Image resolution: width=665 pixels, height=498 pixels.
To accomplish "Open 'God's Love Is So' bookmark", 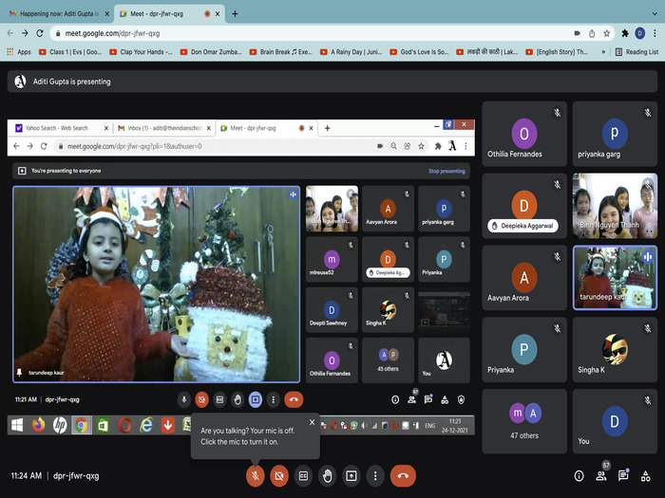I will 419,51.
